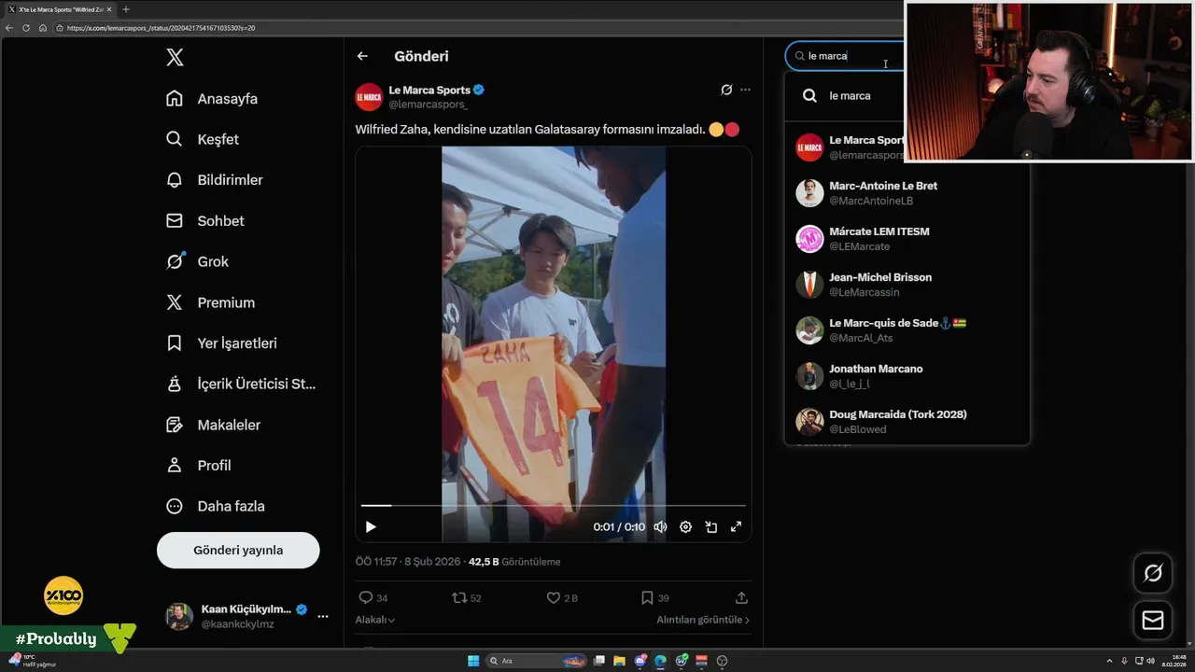Screen dimensions: 1195x672
Task: Select Le Marca Sports from search results
Action: pyautogui.click(x=844, y=147)
